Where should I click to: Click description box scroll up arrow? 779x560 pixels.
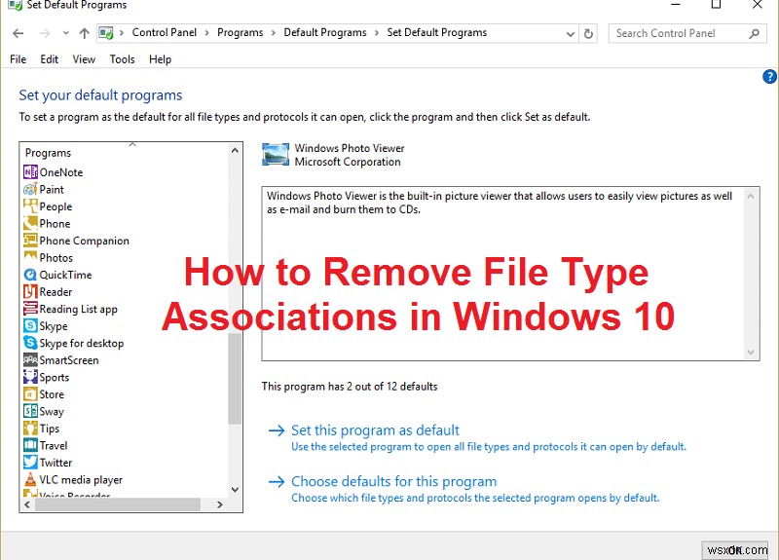(751, 197)
